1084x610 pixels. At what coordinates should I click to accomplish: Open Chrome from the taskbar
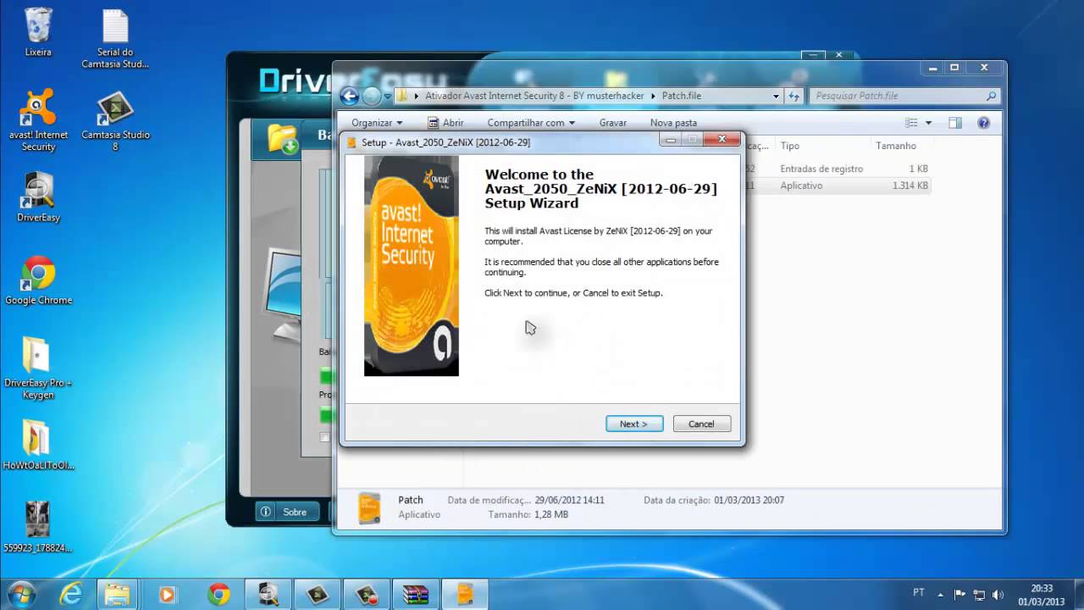tap(218, 594)
